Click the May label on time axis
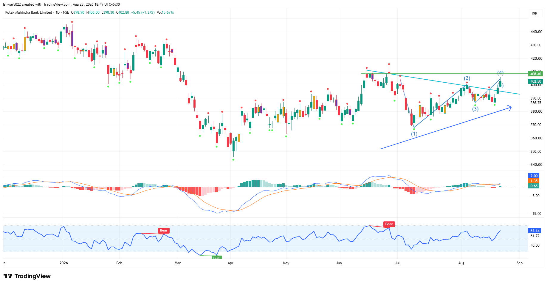The width and height of the screenshot is (547, 285). coord(286,263)
